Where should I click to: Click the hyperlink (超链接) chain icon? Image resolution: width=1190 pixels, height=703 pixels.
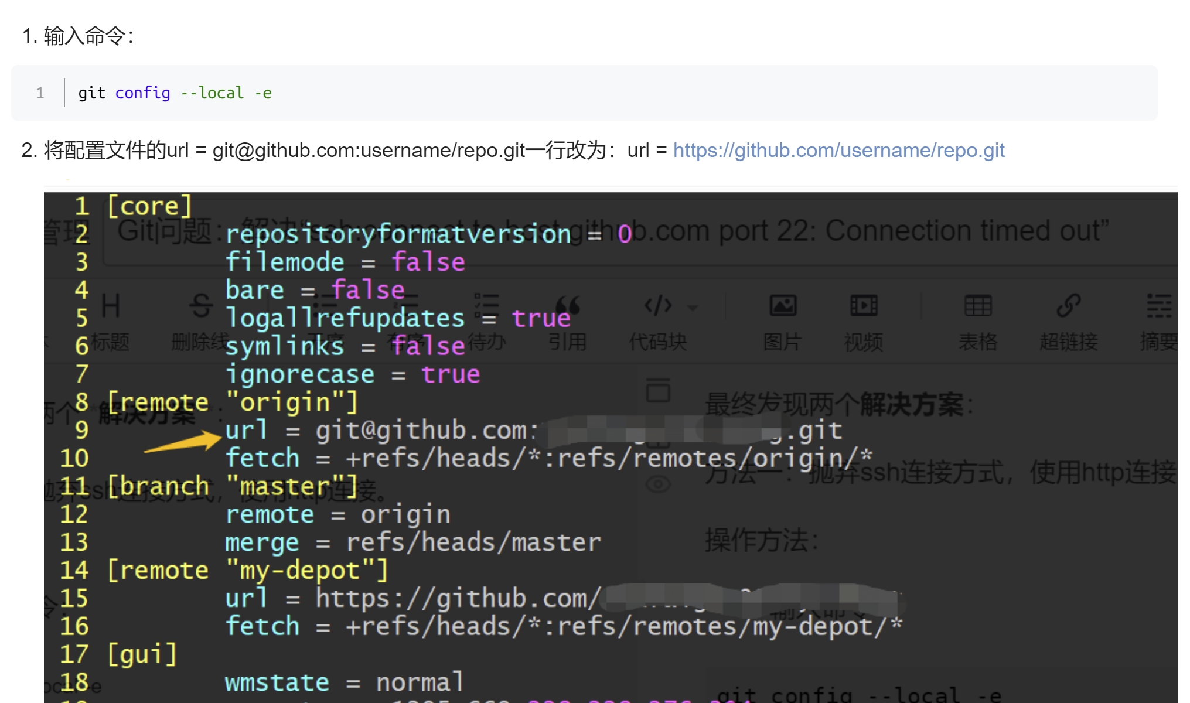pos(1068,305)
